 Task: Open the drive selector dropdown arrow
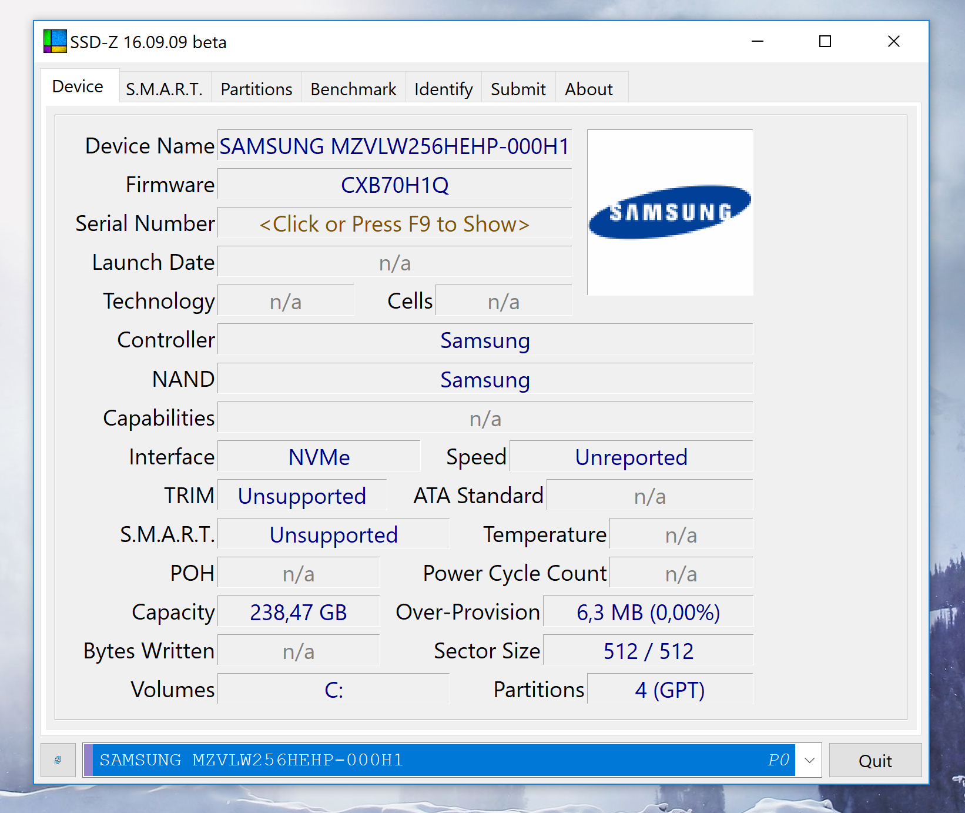click(809, 760)
